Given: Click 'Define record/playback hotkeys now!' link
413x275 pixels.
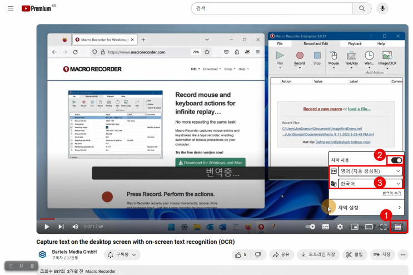Looking at the screenshot, I should (x=342, y=142).
